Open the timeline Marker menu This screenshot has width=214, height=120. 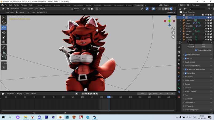click(34, 94)
